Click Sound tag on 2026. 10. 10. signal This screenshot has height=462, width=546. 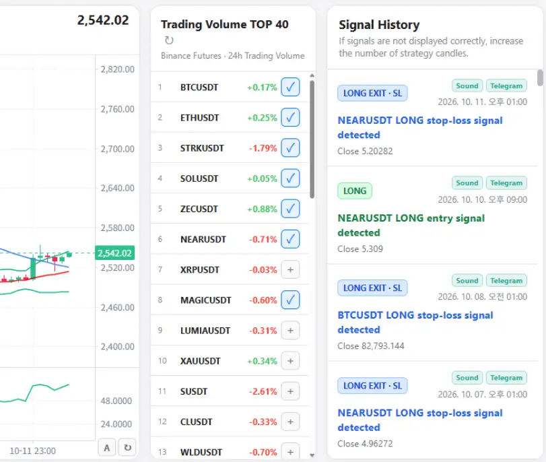pos(467,183)
